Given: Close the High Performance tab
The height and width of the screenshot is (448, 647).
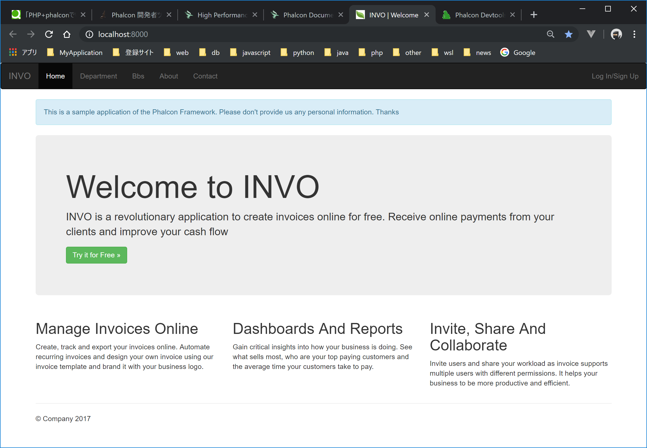Looking at the screenshot, I should point(255,15).
